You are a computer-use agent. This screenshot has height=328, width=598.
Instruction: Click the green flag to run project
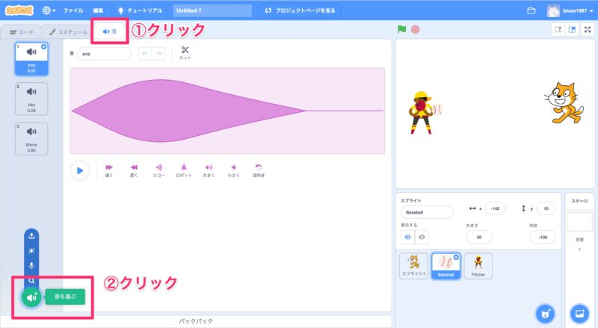click(401, 30)
